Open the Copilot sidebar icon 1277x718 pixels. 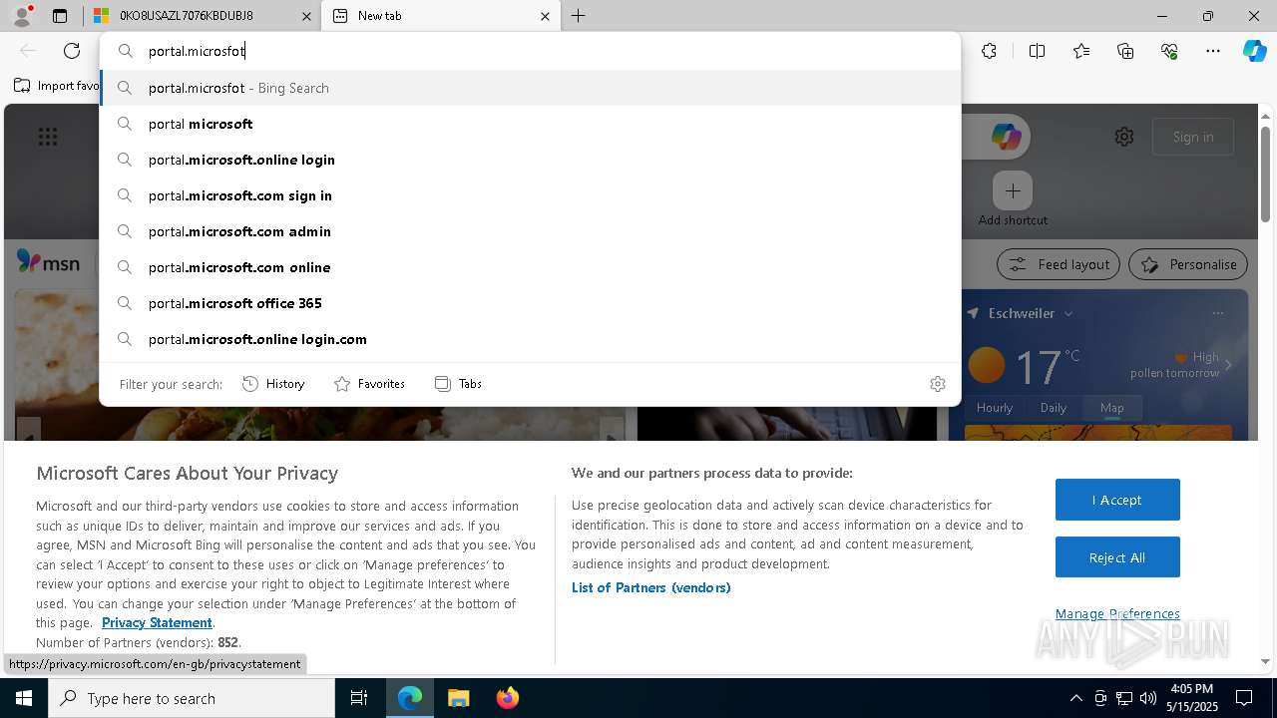pyautogui.click(x=1254, y=51)
